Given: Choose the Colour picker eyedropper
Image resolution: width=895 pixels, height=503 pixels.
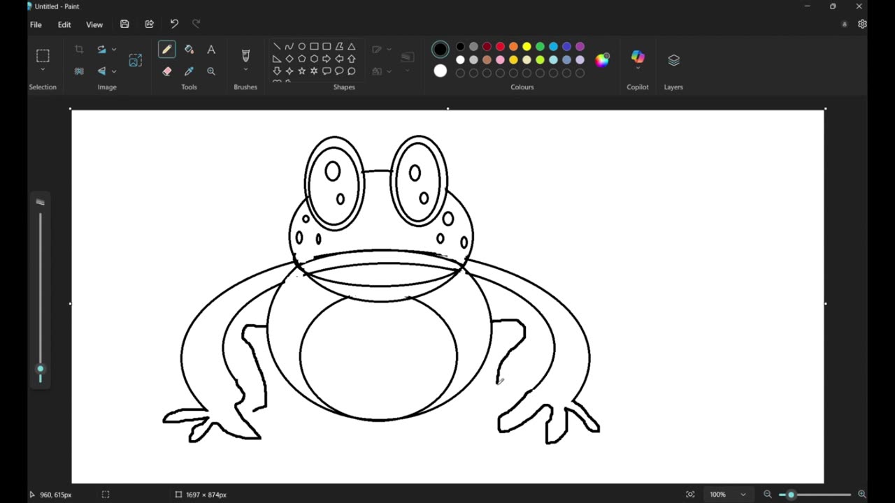Looking at the screenshot, I should pyautogui.click(x=189, y=71).
